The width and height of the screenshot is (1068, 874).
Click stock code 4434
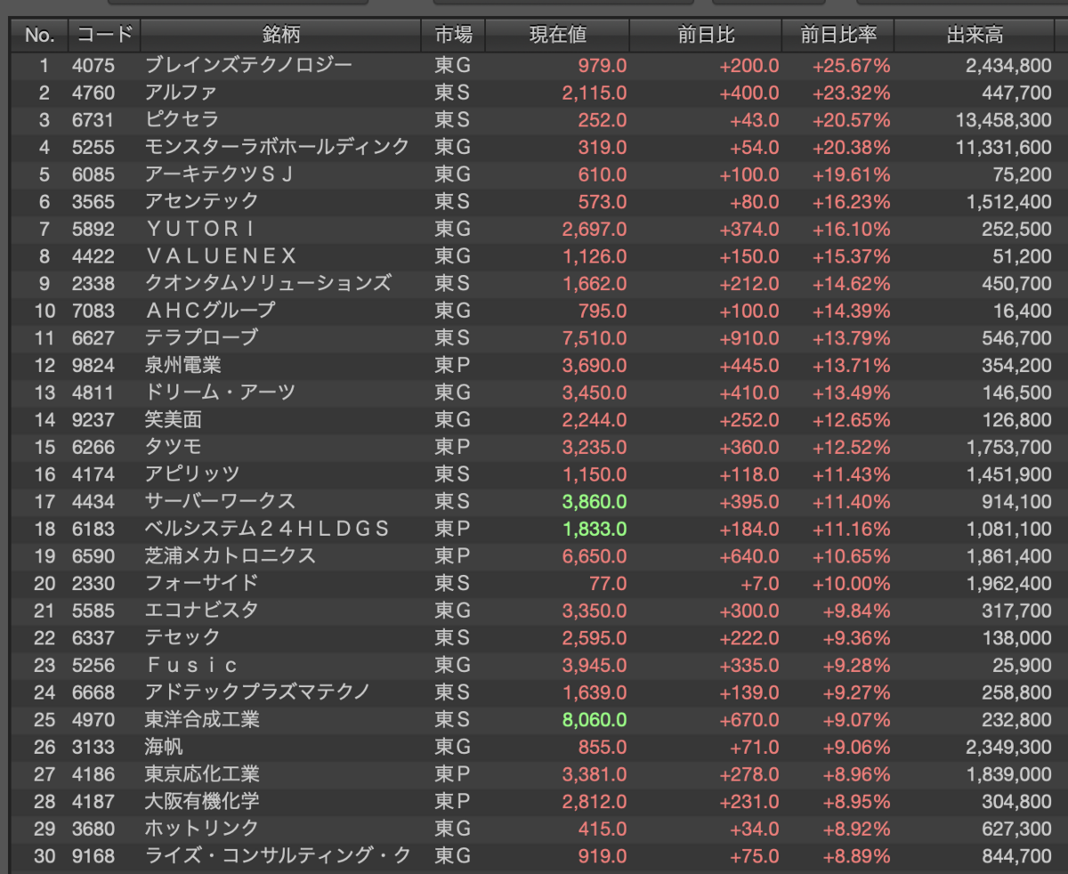coord(93,501)
